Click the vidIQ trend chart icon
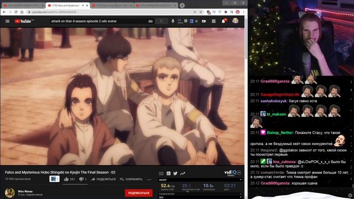 click(183, 173)
